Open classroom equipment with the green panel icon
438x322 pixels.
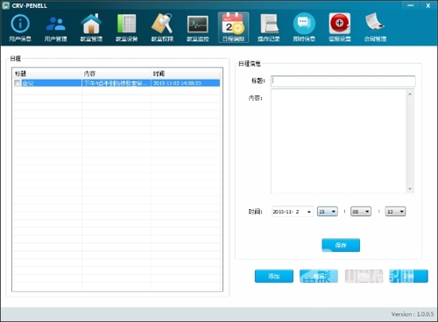click(x=126, y=28)
